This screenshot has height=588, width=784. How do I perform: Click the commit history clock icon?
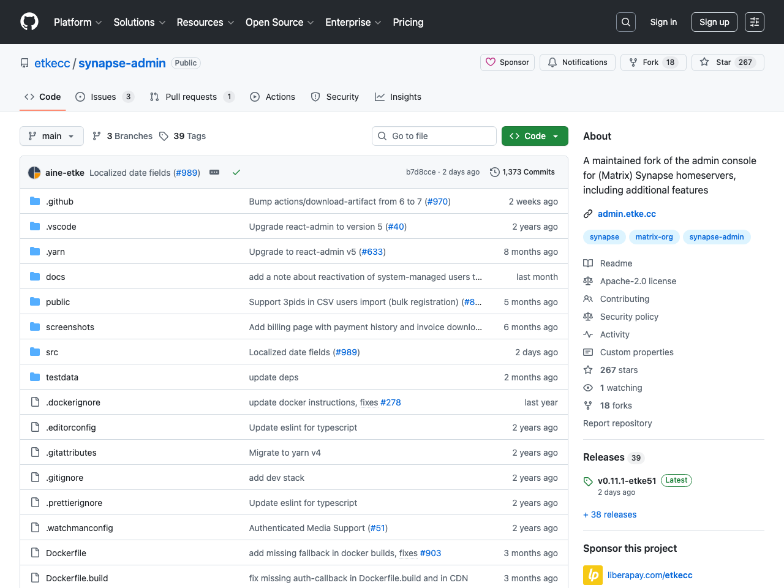(495, 172)
